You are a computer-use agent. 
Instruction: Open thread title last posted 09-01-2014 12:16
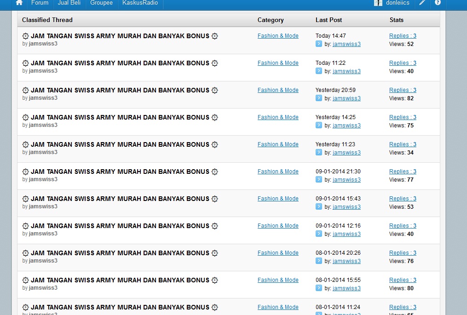[120, 226]
